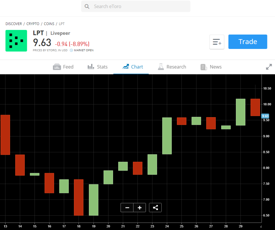Zoom out the chart with minus
The image size is (275, 230).
(127, 208)
